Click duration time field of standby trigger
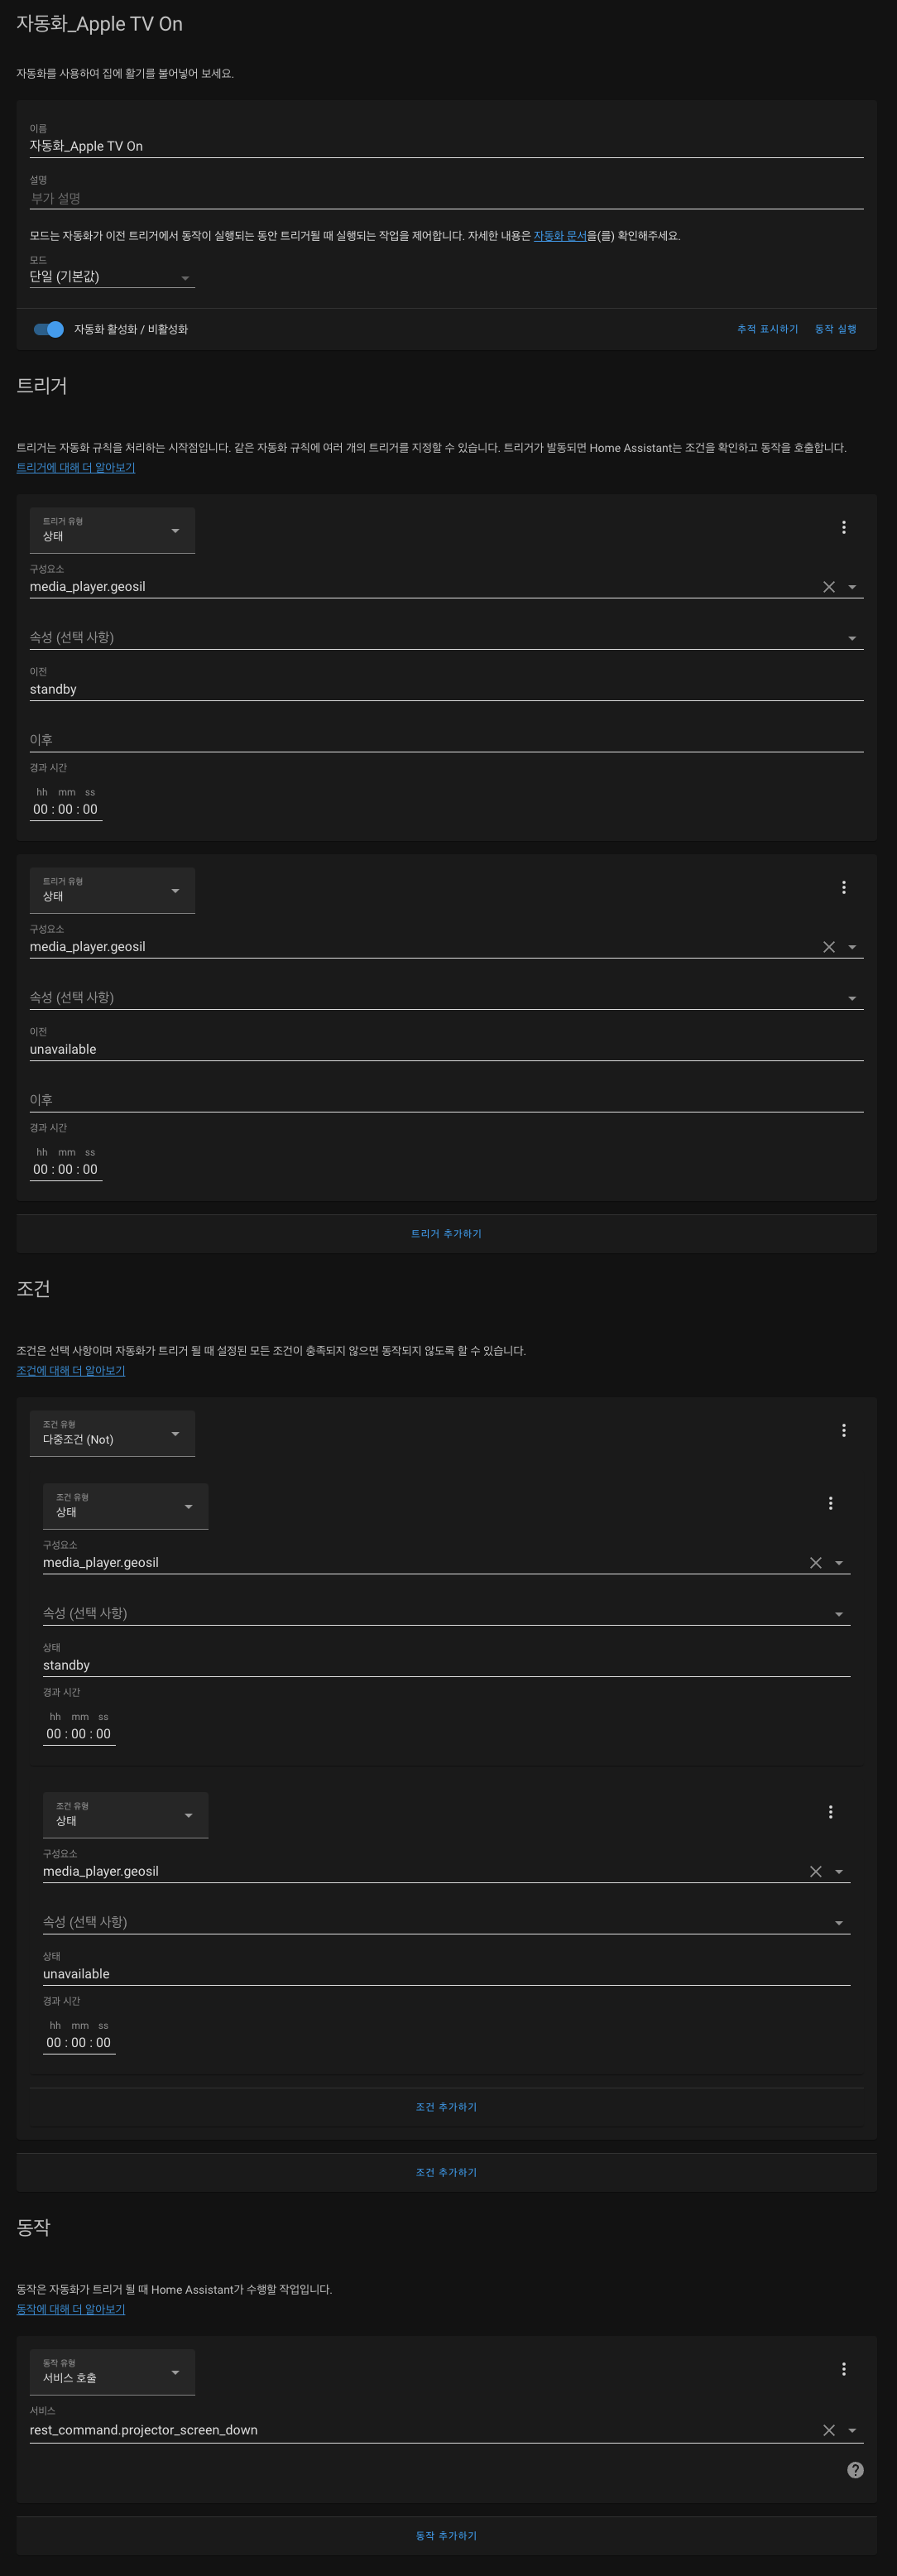The image size is (897, 2576). (x=66, y=809)
